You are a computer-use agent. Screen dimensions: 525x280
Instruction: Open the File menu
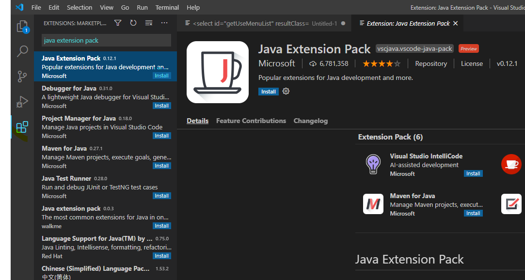pyautogui.click(x=36, y=7)
